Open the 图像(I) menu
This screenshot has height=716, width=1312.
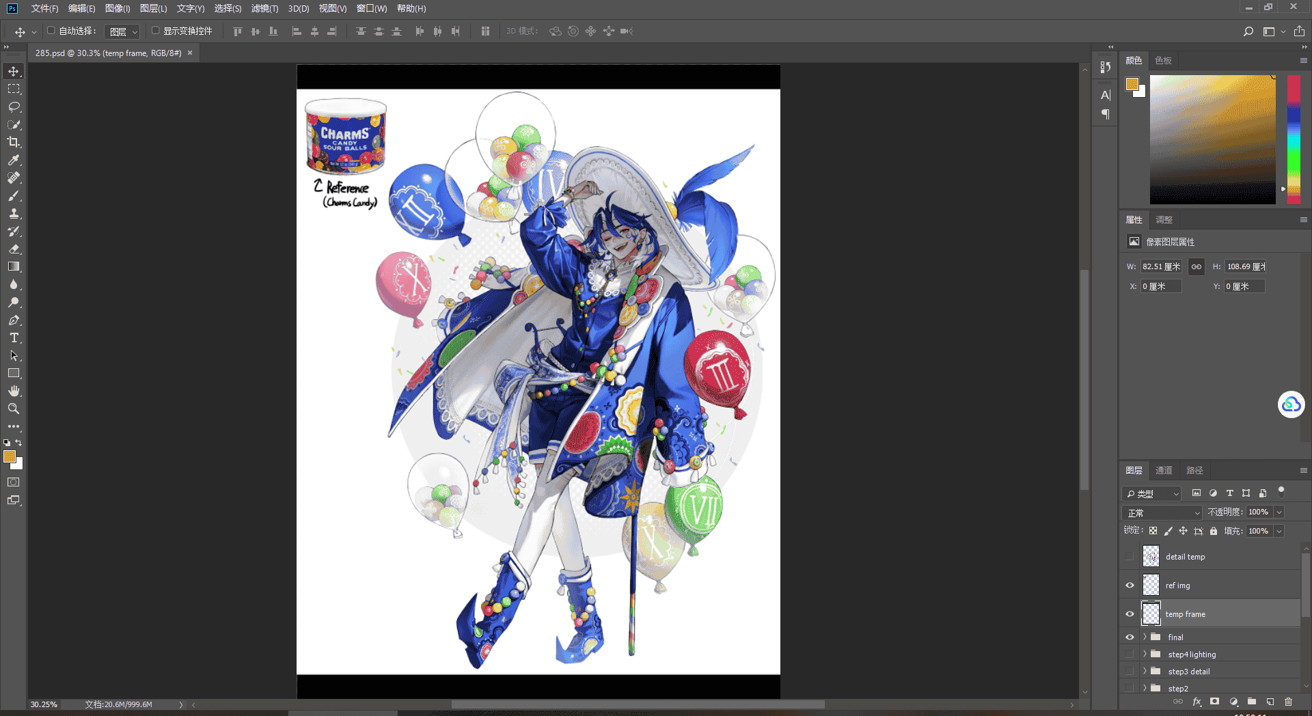(x=118, y=9)
